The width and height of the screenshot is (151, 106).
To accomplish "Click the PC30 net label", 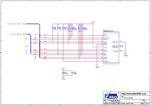I will [x=35, y=50].
